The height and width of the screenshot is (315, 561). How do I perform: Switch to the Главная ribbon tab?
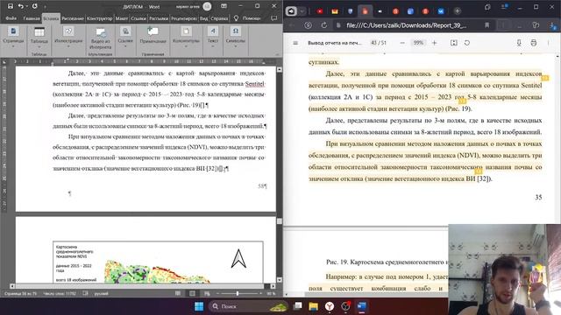pyautogui.click(x=32, y=18)
